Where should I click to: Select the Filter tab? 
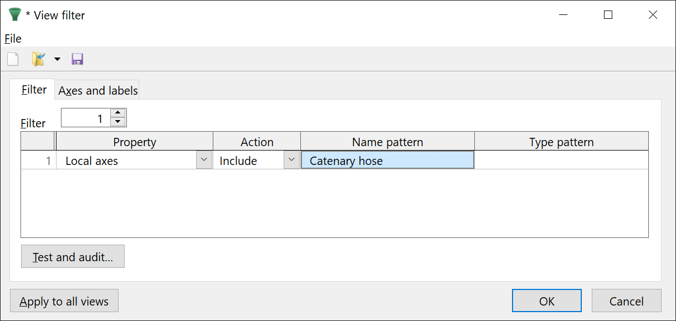[34, 90]
